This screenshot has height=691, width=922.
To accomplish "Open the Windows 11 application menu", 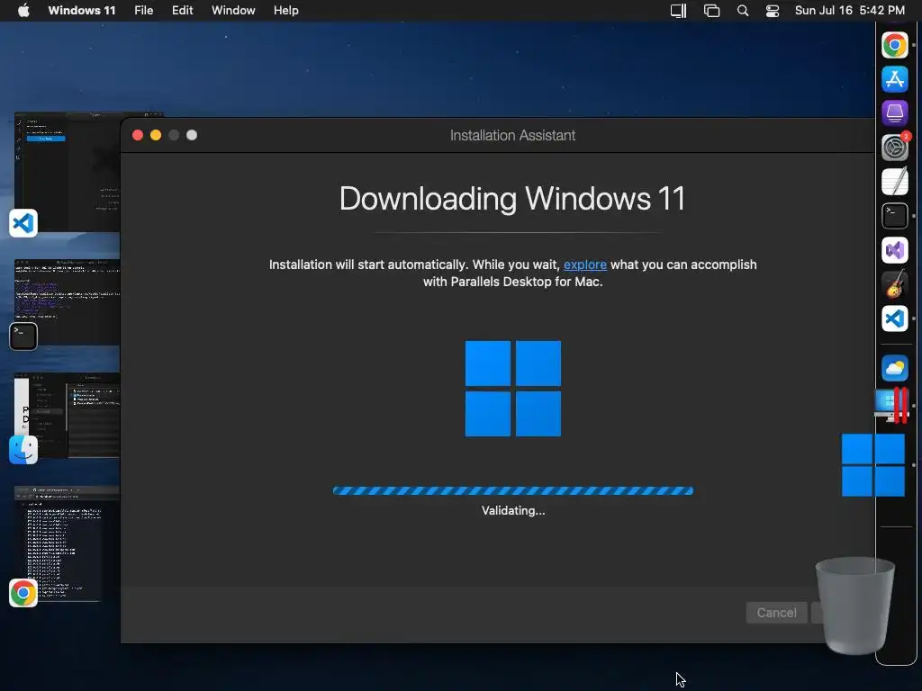I will click(82, 11).
